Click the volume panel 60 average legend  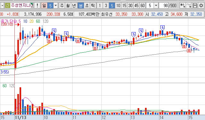(4, 86)
